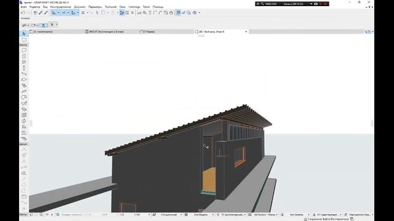This screenshot has height=221, width=394.
Task: Click the Undo arrow in the top toolbar
Action: [x=23, y=12]
